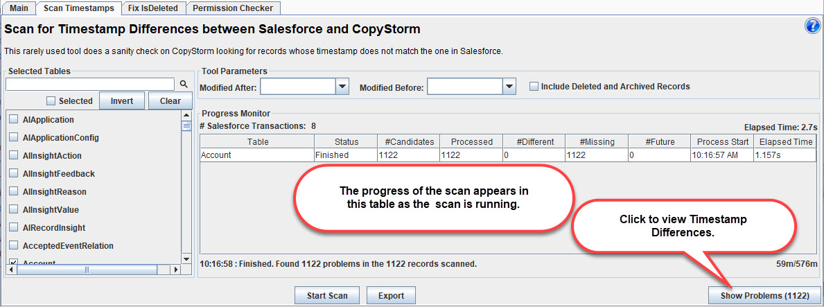
Task: Click the table list scroll-up arrow
Action: click(186, 115)
